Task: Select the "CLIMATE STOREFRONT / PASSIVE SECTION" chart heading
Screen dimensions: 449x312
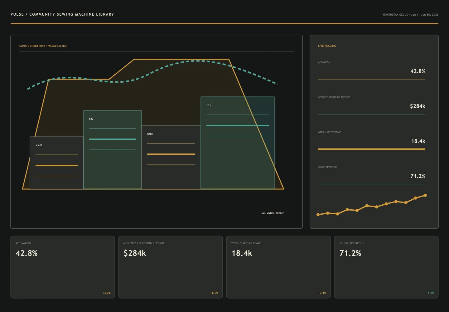Action: click(43, 46)
